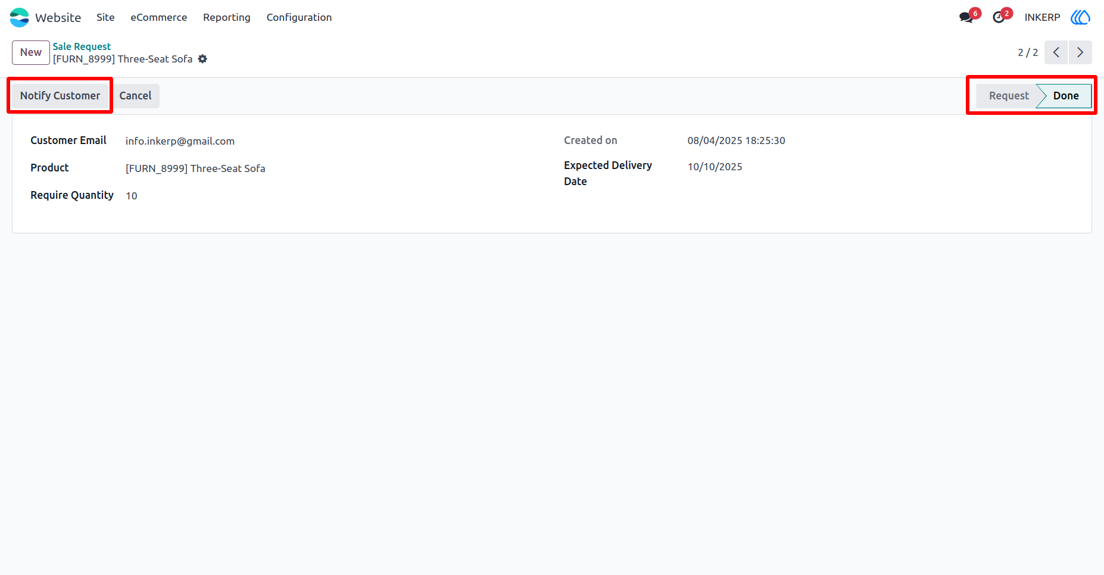The image size is (1104, 575).
Task: Click the Require Quantity value 10
Action: click(132, 196)
